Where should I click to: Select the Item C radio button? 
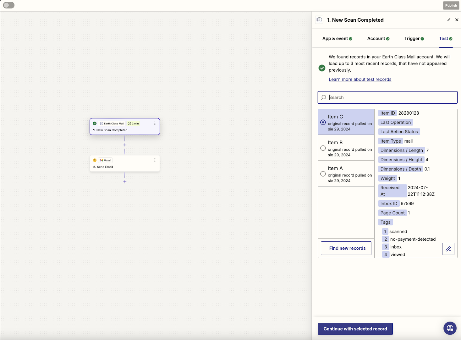pos(323,122)
